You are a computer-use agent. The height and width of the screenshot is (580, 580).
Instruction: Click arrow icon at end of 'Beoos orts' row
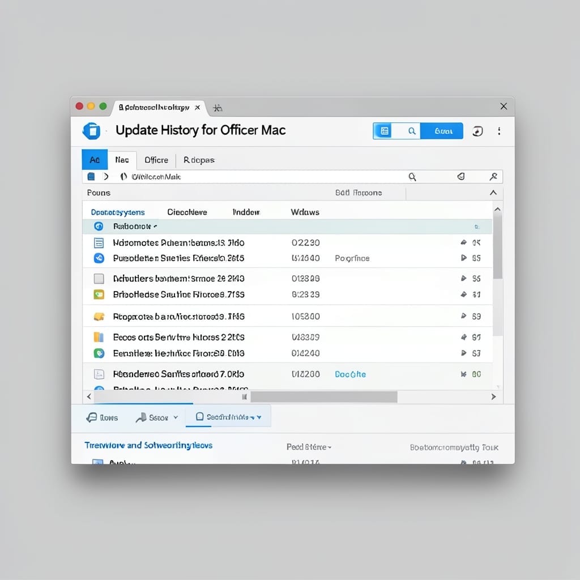tap(463, 337)
